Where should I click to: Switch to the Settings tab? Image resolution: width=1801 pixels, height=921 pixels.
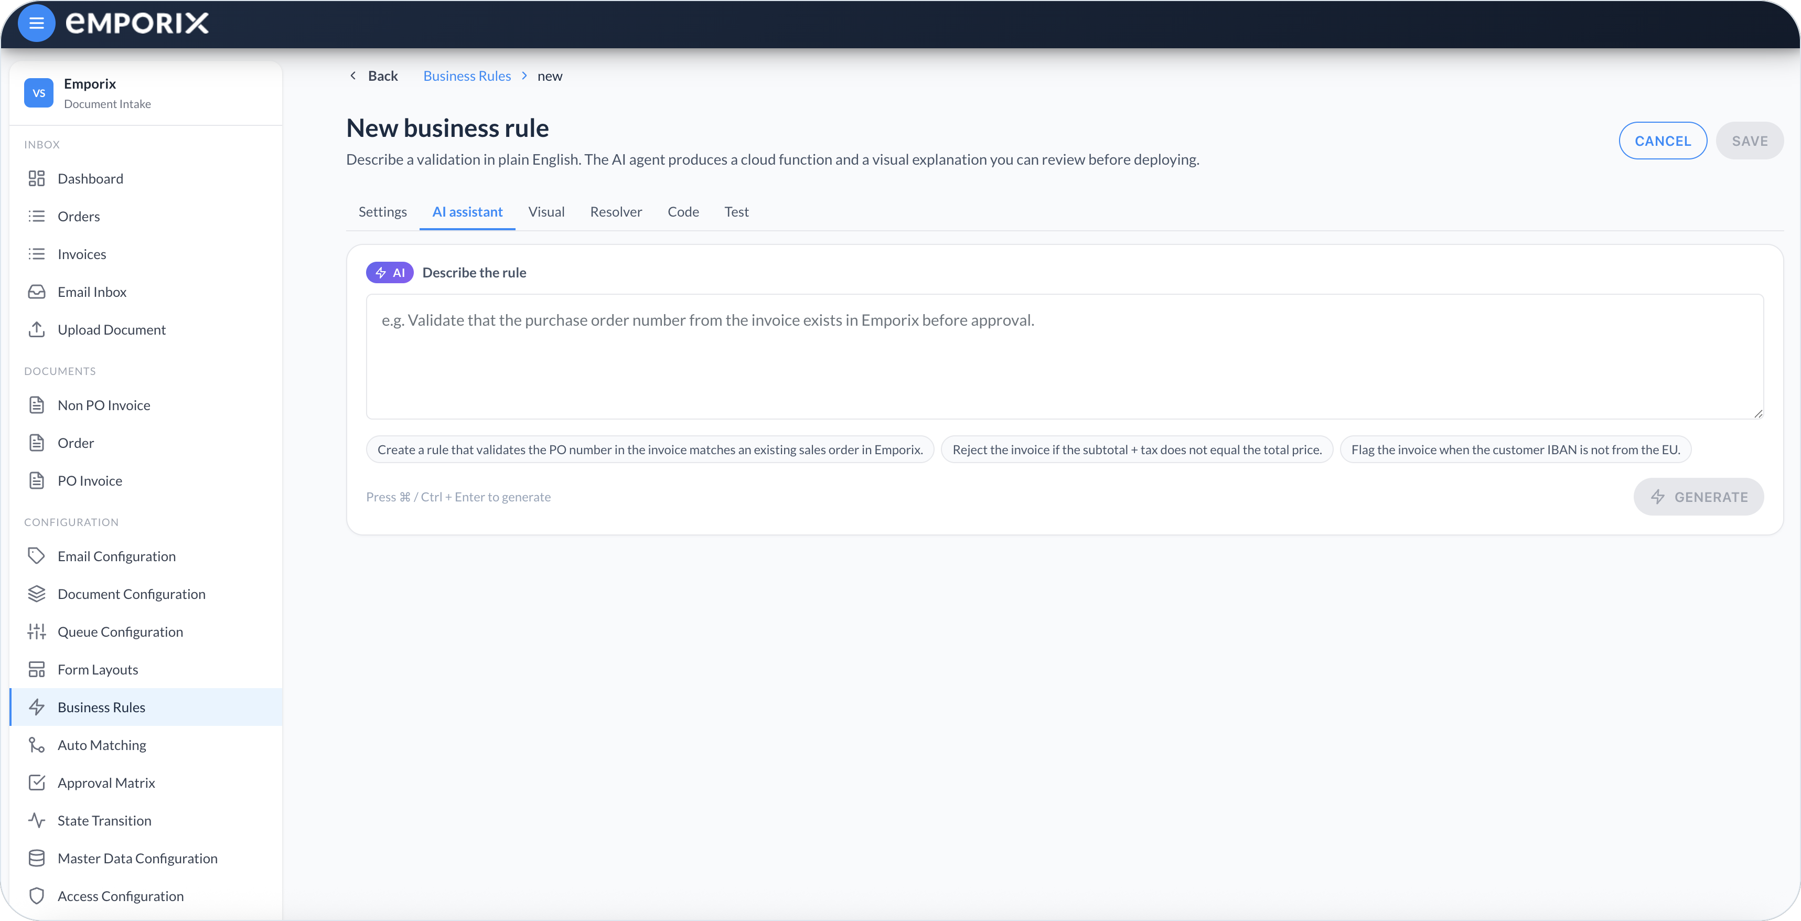[x=382, y=212]
